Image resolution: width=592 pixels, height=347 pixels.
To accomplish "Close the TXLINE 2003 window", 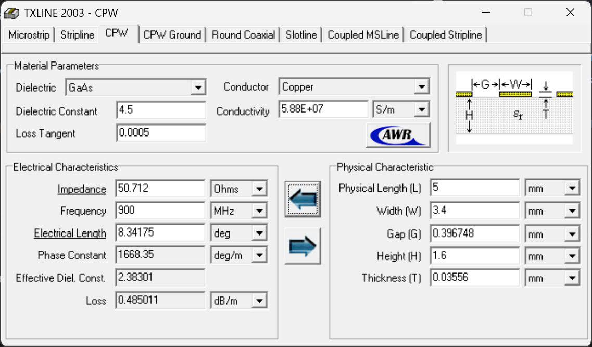I will point(570,13).
